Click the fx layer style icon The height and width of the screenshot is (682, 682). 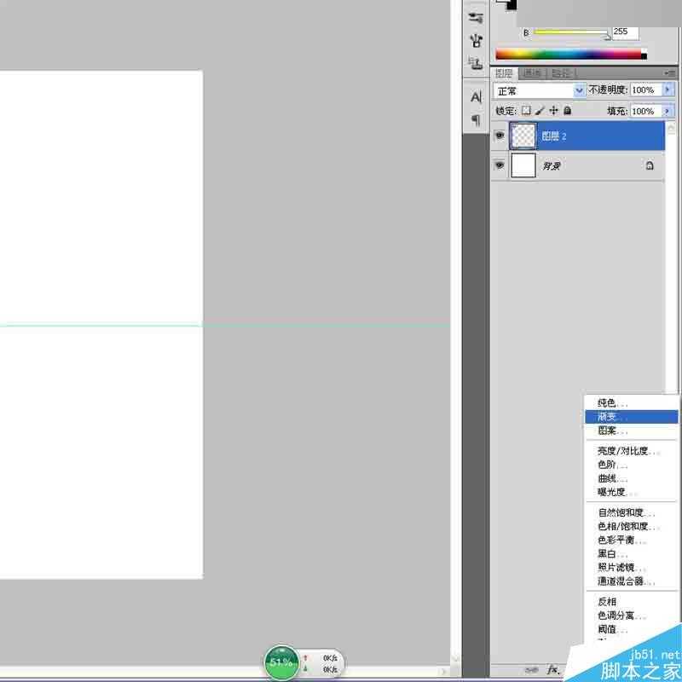(552, 670)
